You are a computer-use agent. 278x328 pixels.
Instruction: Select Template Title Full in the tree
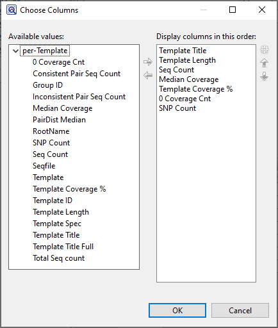click(63, 247)
